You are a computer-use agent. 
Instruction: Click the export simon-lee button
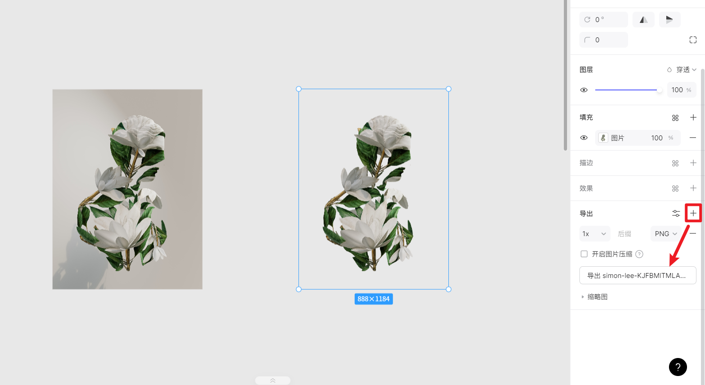coord(637,275)
